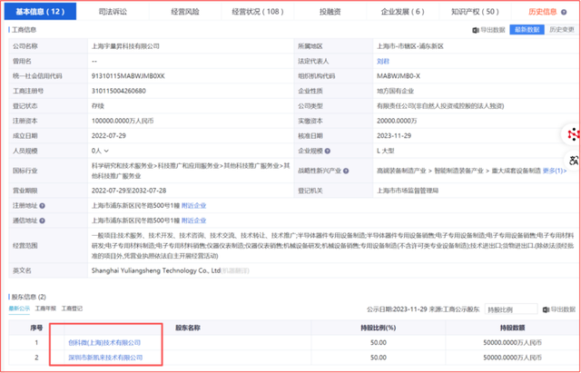Open the 司法诉讼 tab
This screenshot has height=373, width=581.
tap(113, 12)
